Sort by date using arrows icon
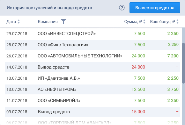The image size is (185, 125). [x=18, y=22]
